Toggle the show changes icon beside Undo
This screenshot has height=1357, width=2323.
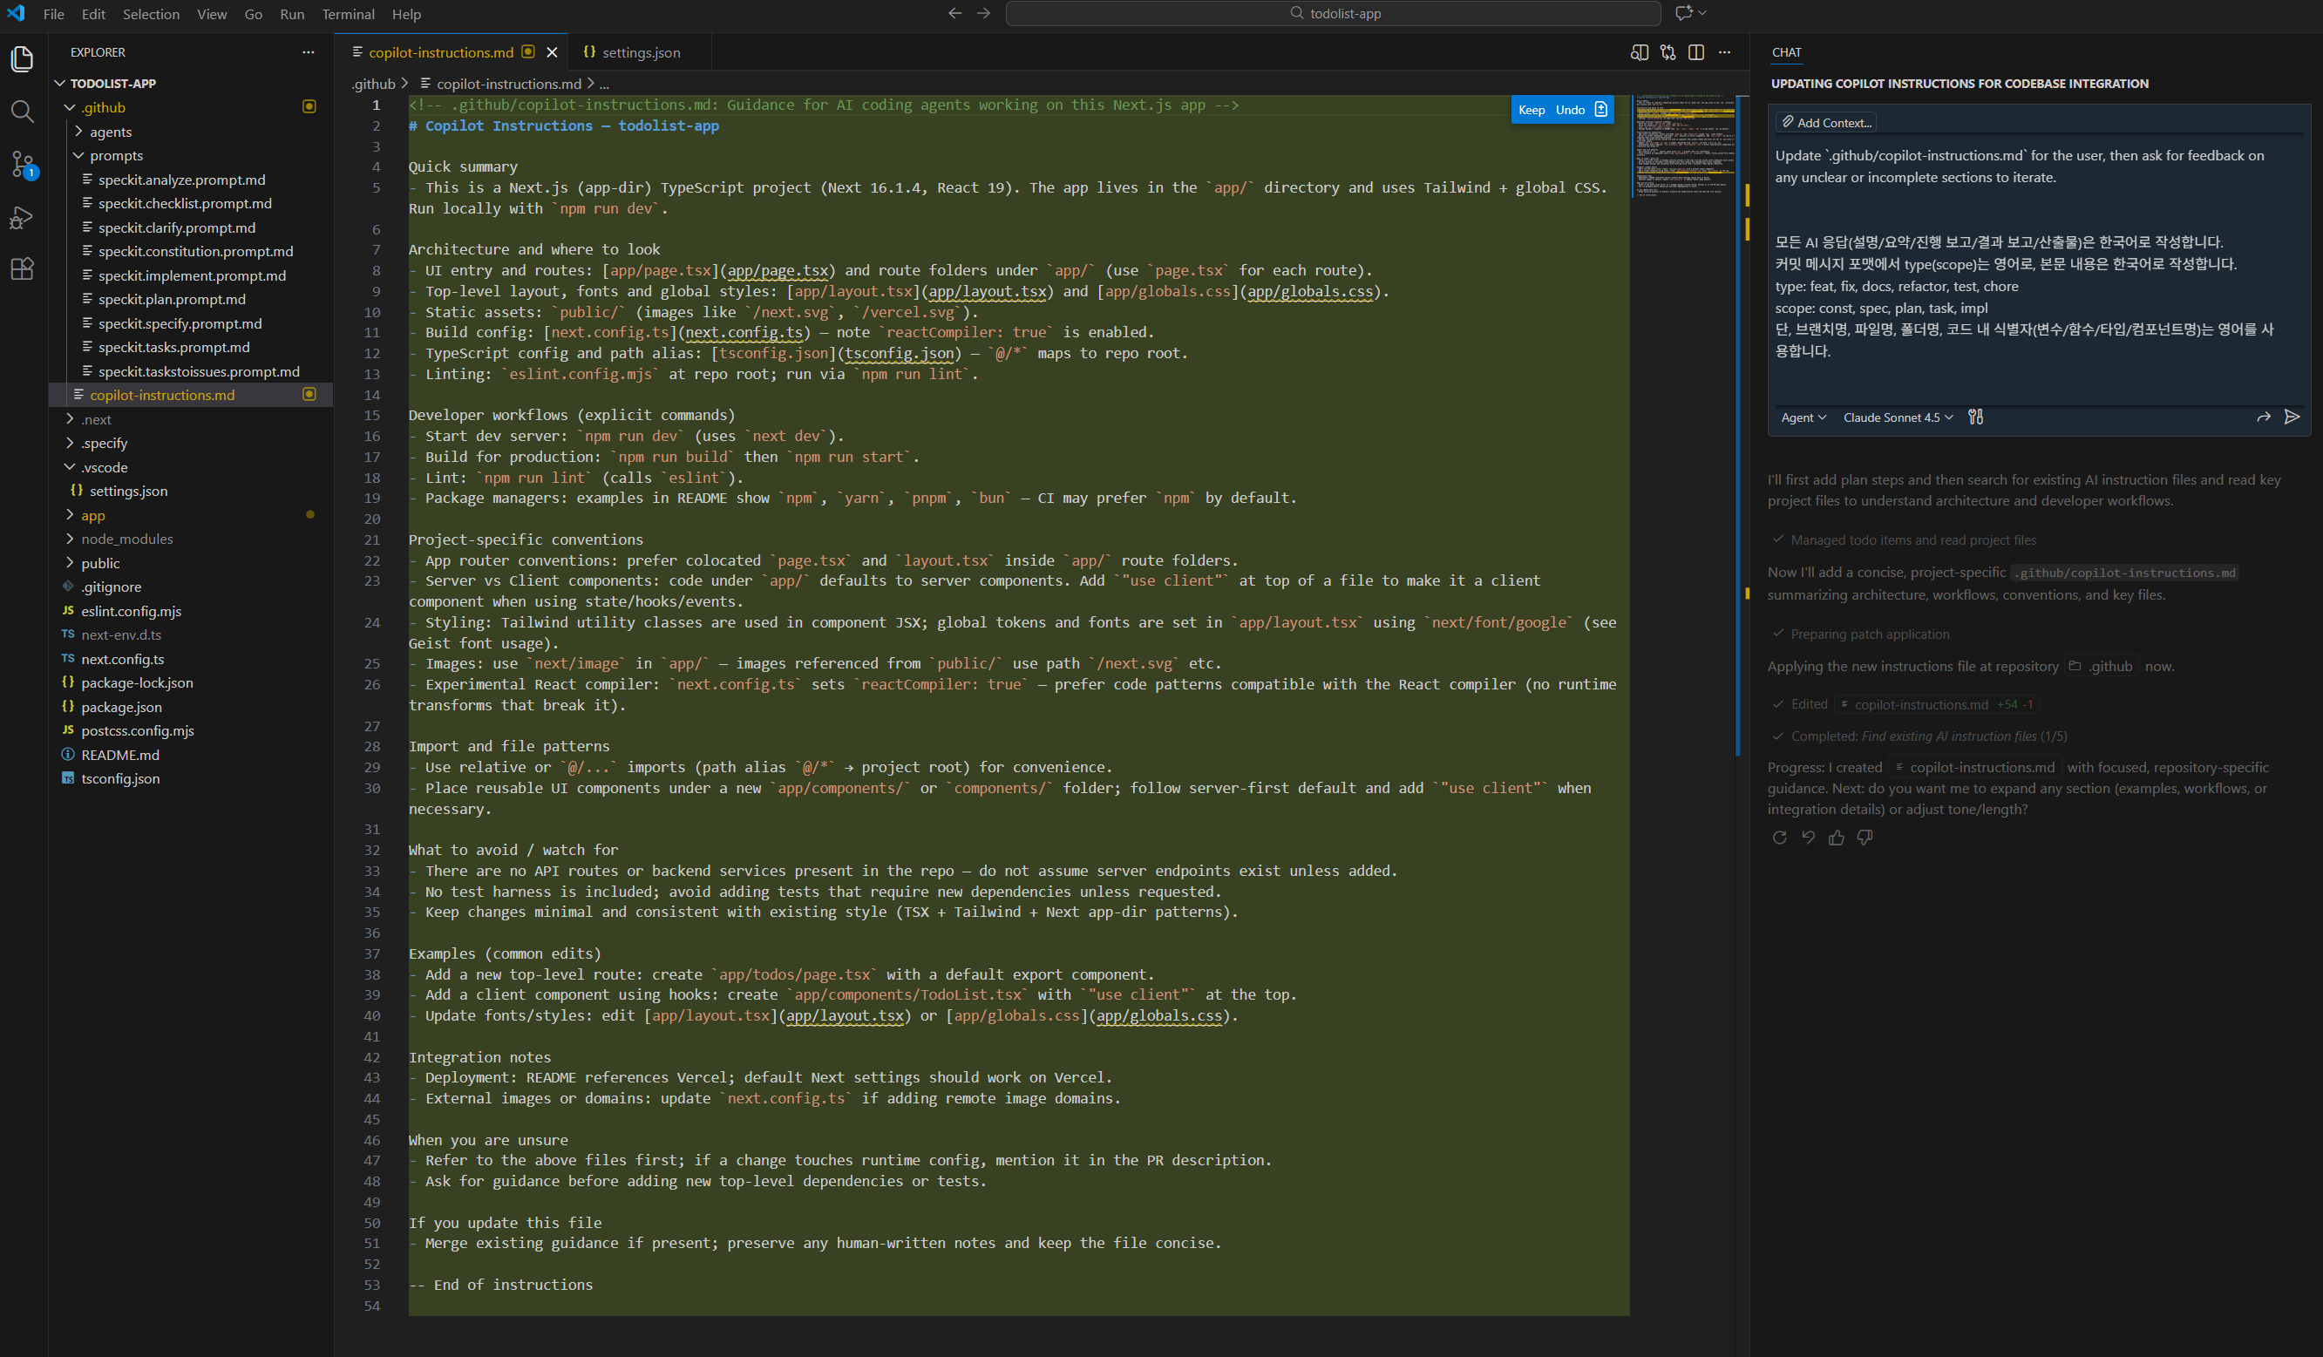(1601, 110)
